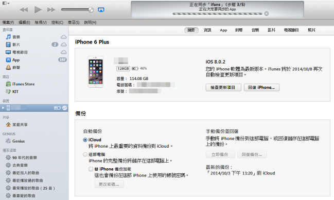Screen dimensions: 334x200
Task: Expand the iPhone device disclosure triangle
Action: 3,108
